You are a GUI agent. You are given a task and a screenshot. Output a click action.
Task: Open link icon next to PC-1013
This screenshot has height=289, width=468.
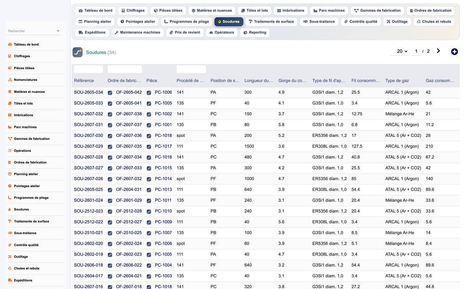[149, 190]
